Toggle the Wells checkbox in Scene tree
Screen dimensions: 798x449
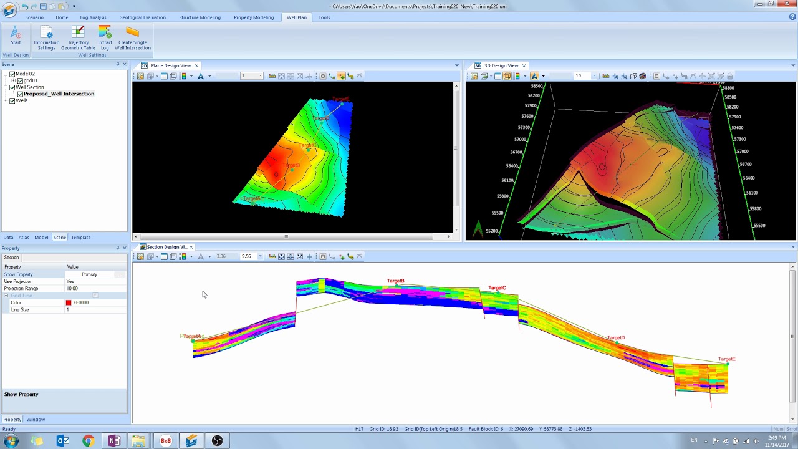click(x=12, y=100)
